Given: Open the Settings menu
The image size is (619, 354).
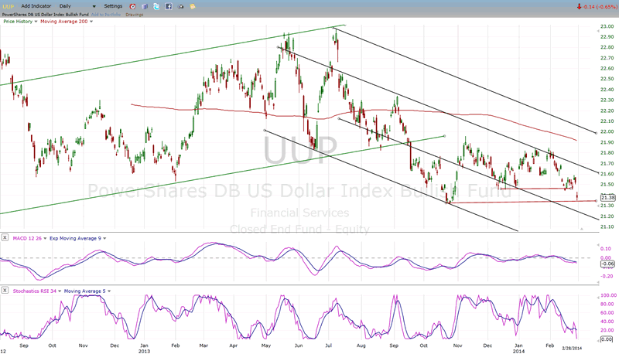Looking at the screenshot, I should pos(113,6).
